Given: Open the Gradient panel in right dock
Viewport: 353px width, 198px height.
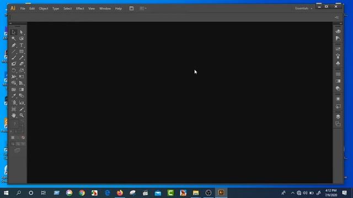Looking at the screenshot, I should [x=338, y=81].
